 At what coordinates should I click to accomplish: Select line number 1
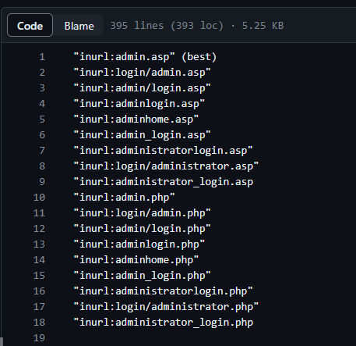click(42, 57)
